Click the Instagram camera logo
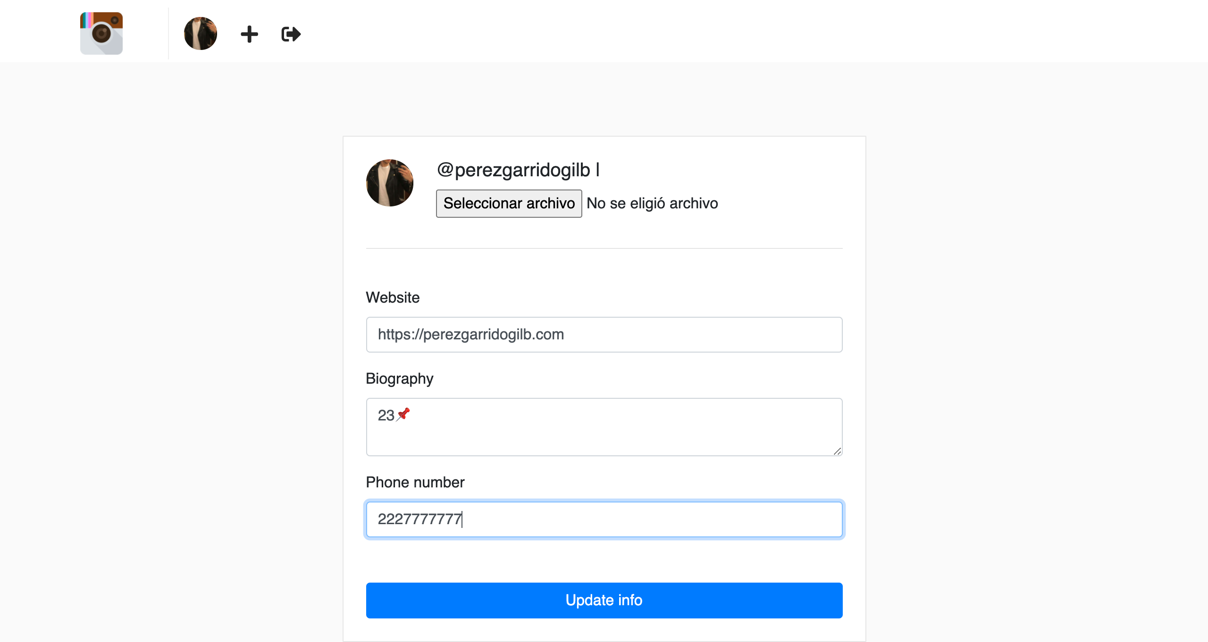Viewport: 1208px width, 642px height. [101, 33]
